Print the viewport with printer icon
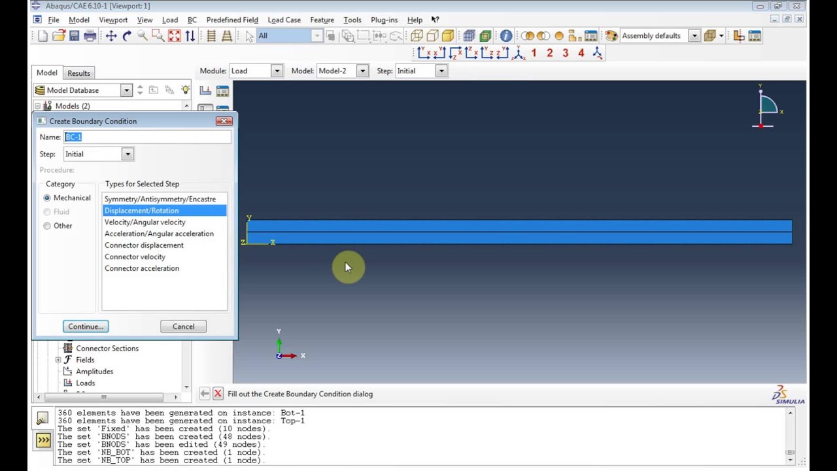837x471 pixels. pos(90,36)
